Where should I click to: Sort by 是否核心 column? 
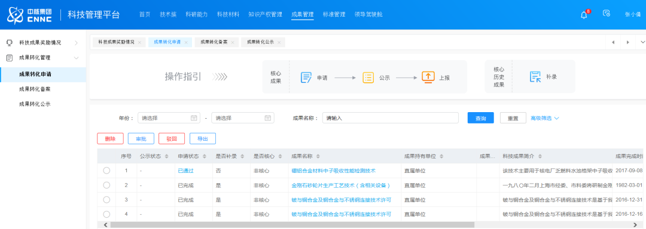coord(280,156)
